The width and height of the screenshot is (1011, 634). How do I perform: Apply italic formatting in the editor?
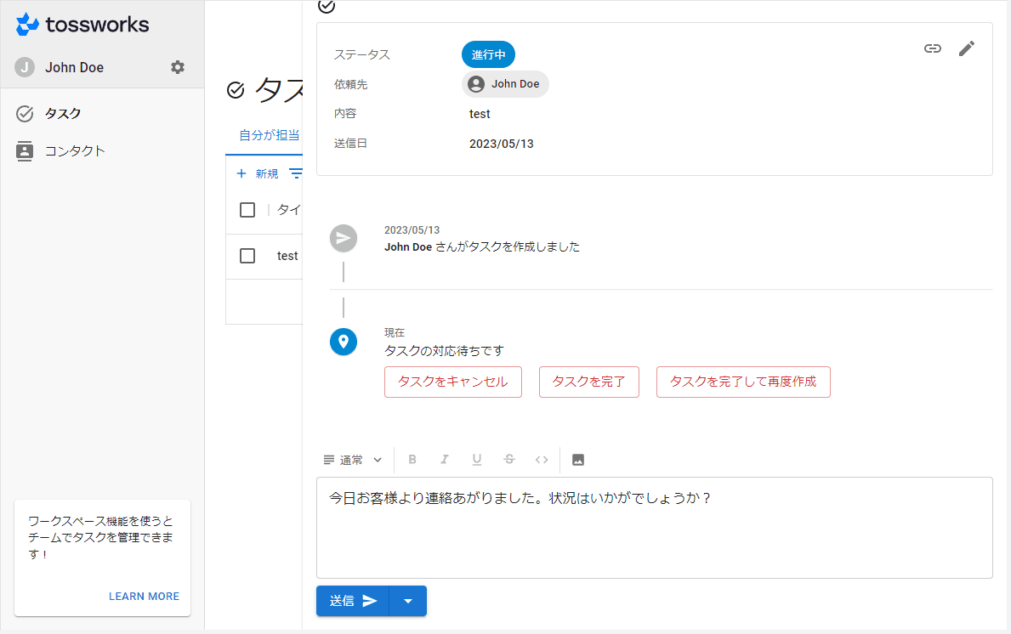(x=445, y=459)
